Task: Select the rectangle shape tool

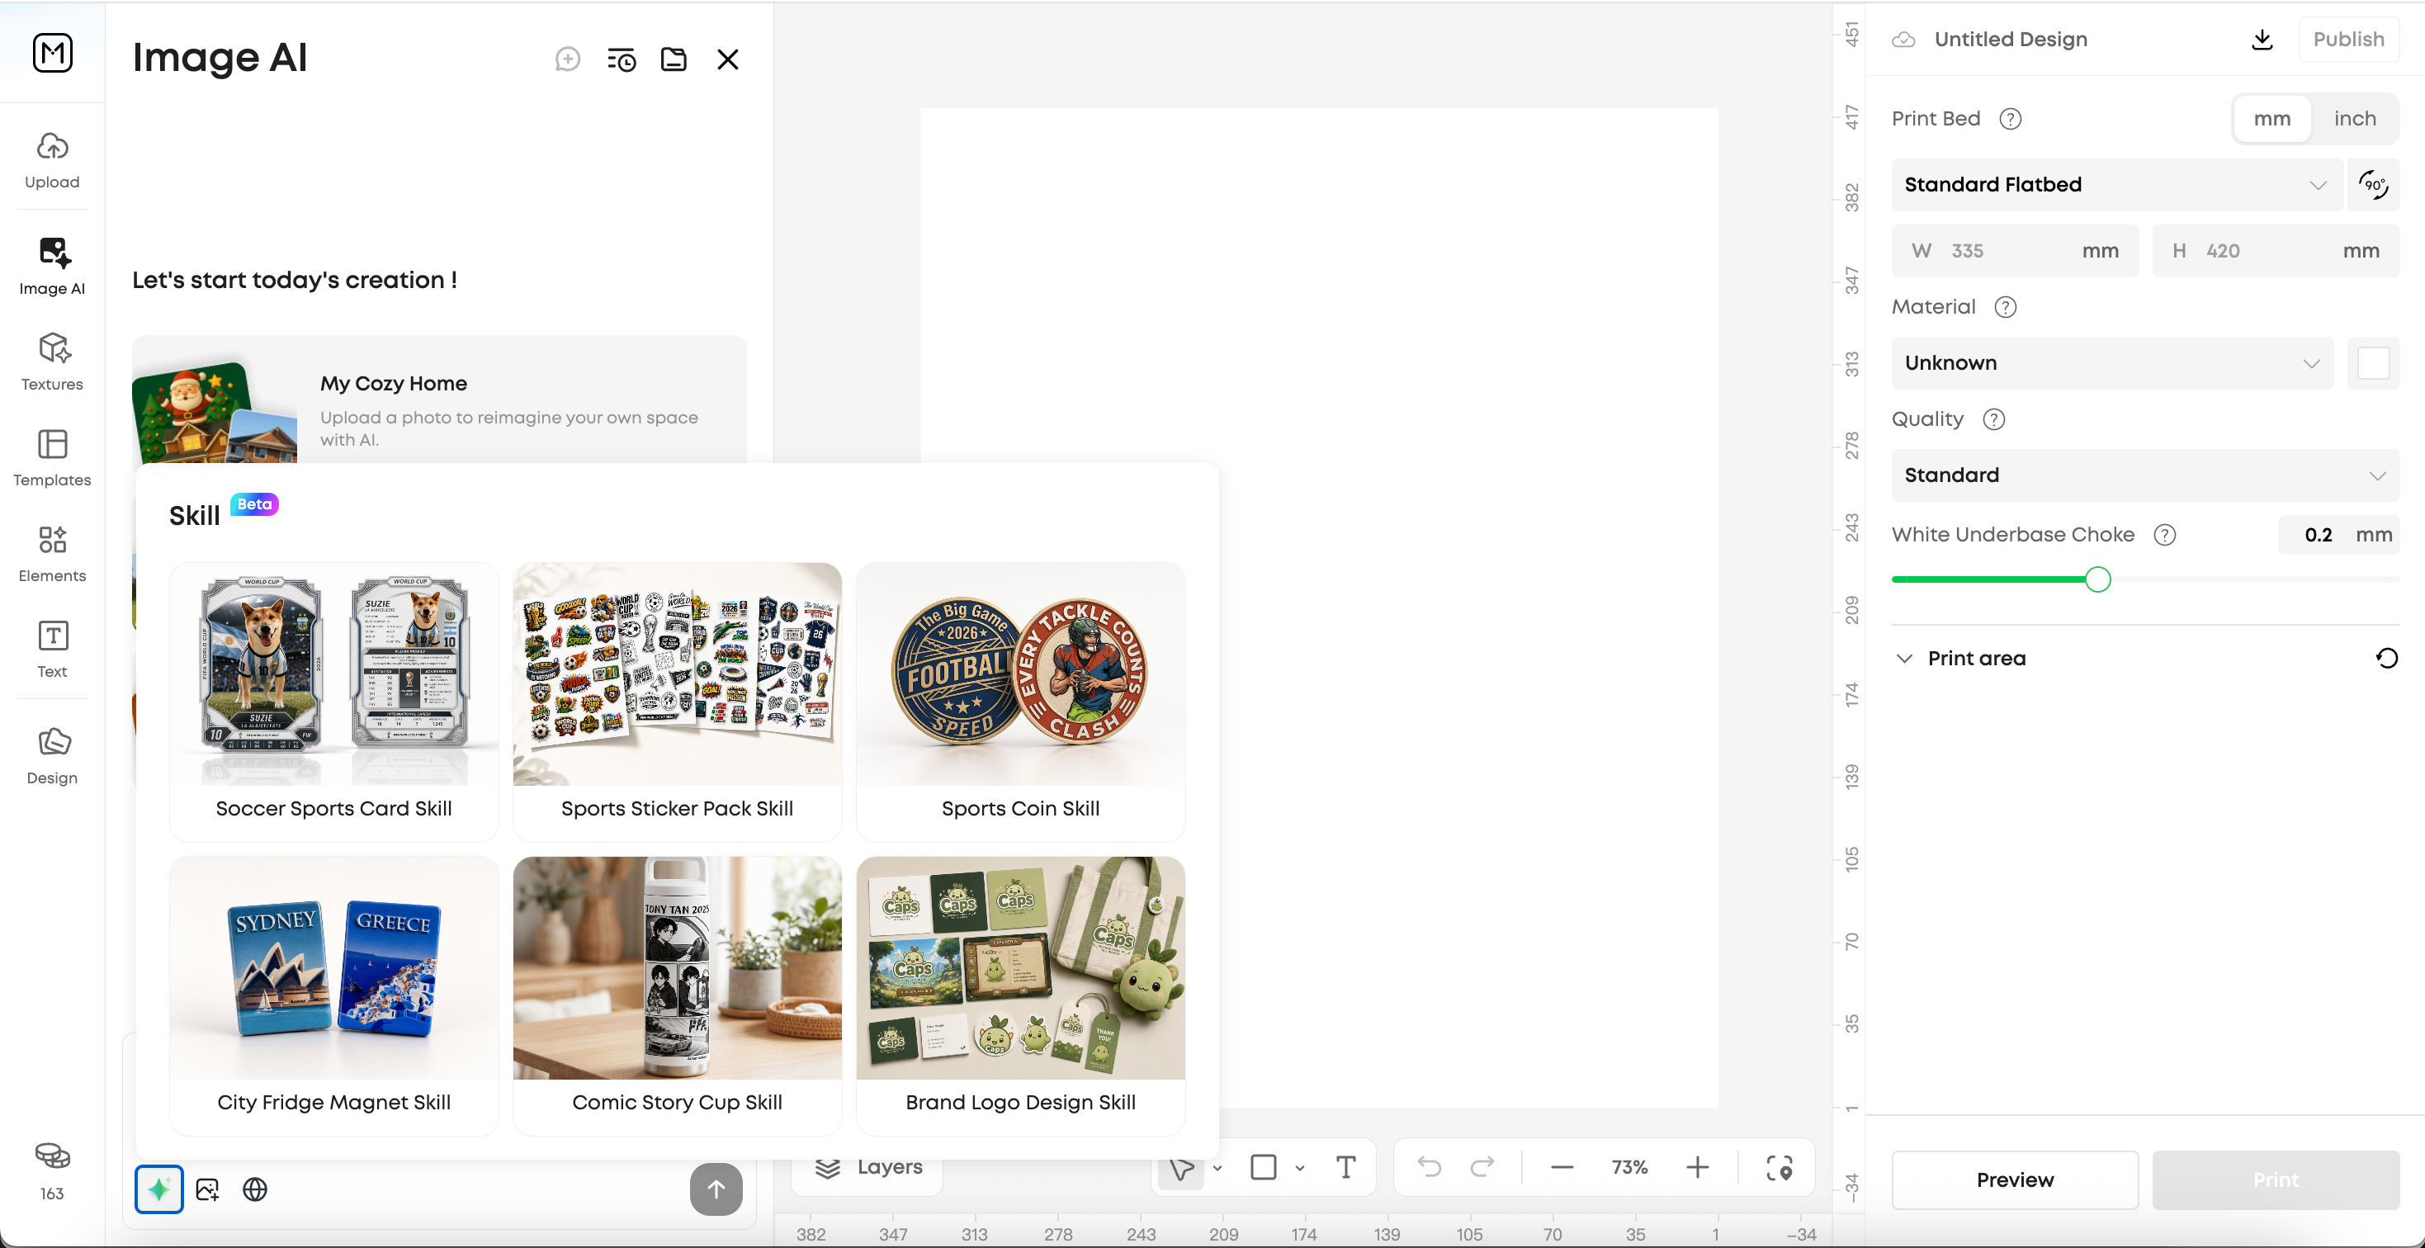Action: pyautogui.click(x=1264, y=1167)
